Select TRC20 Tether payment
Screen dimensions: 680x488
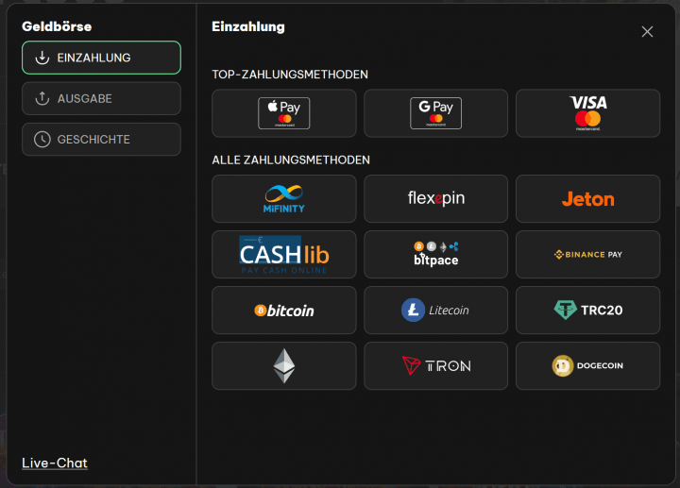pyautogui.click(x=588, y=310)
